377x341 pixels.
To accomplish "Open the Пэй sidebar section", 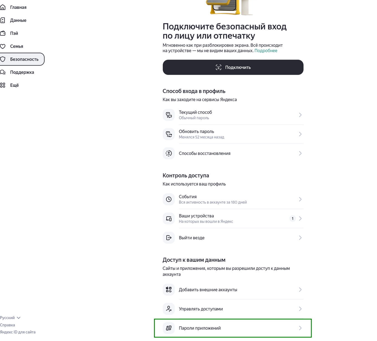I will coord(14,33).
